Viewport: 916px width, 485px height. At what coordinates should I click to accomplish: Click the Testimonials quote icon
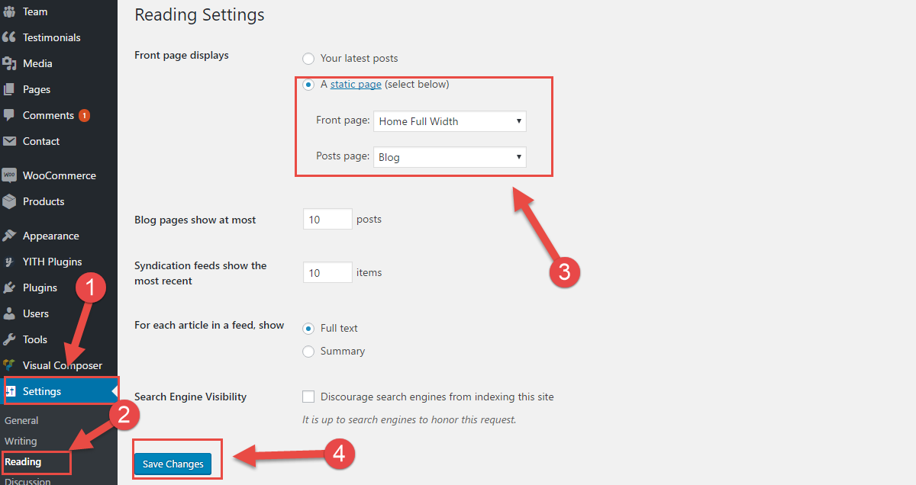9,37
